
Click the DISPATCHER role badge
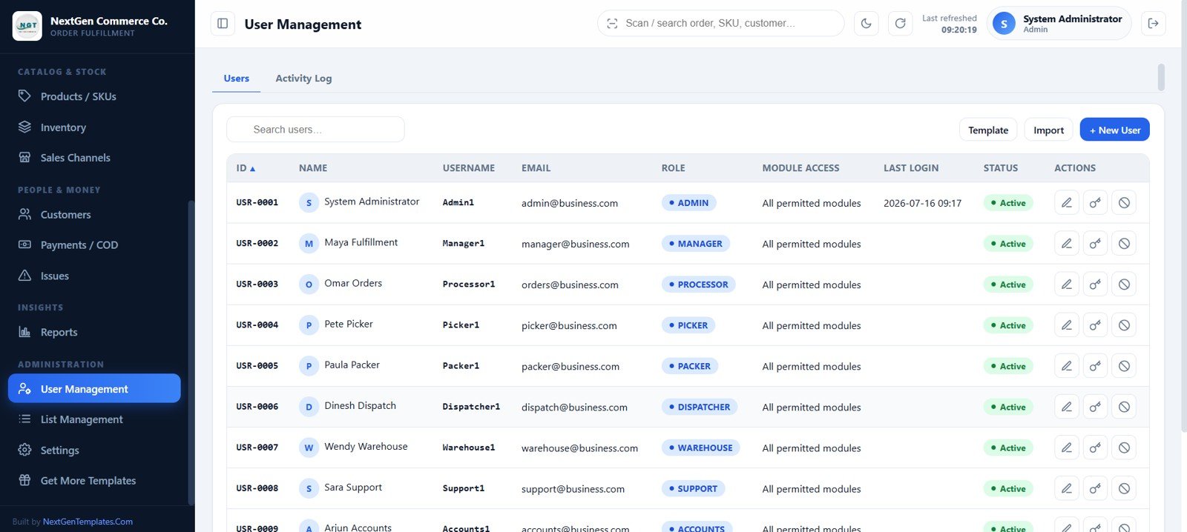pos(699,407)
